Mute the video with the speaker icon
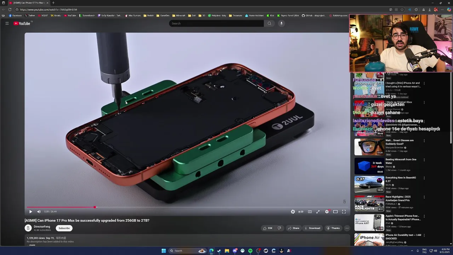Viewport: 453px width, 255px height. click(39, 212)
